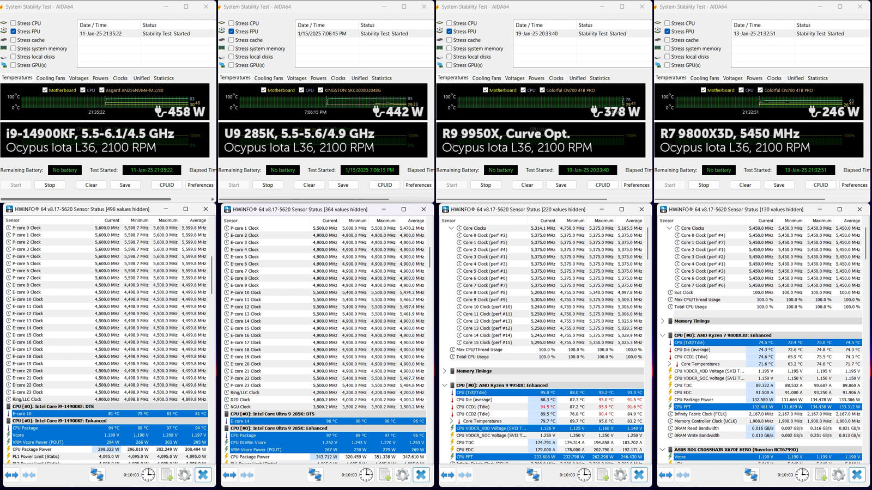The image size is (872, 490).
Task: Open CPUID in R7 9800X3D AIDA64 window
Action: [x=821, y=185]
